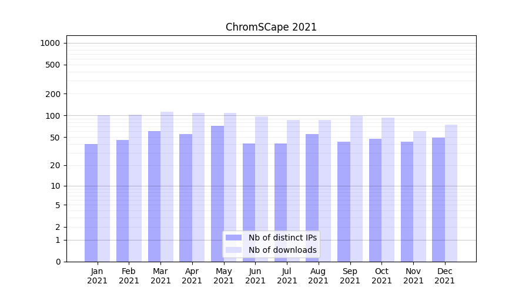Click the Jun 2021 x-axis label
Screen dimensions: 529x294
point(255,276)
